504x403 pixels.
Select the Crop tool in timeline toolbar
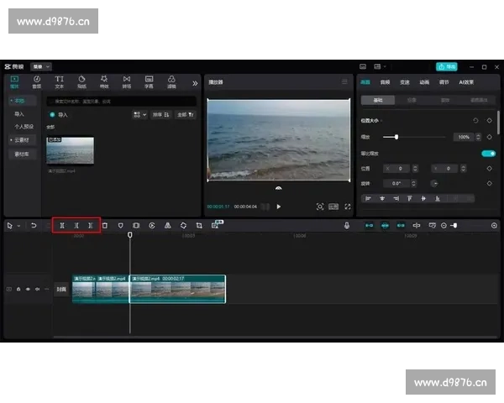tap(199, 225)
